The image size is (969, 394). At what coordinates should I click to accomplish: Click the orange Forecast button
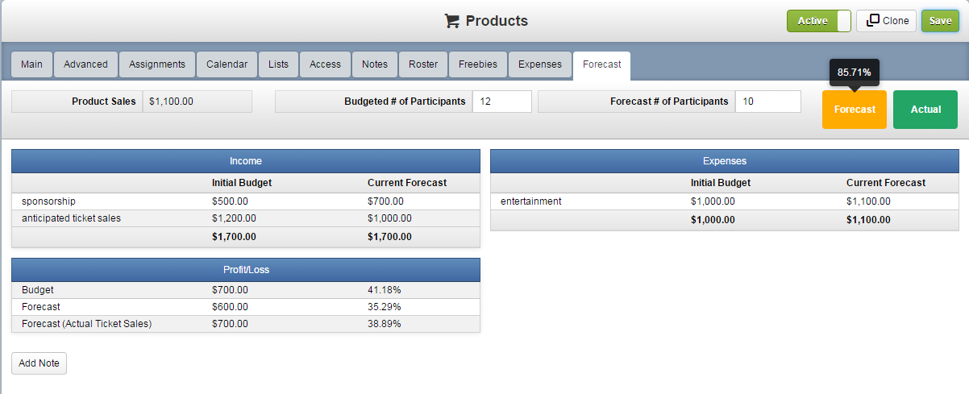[855, 110]
